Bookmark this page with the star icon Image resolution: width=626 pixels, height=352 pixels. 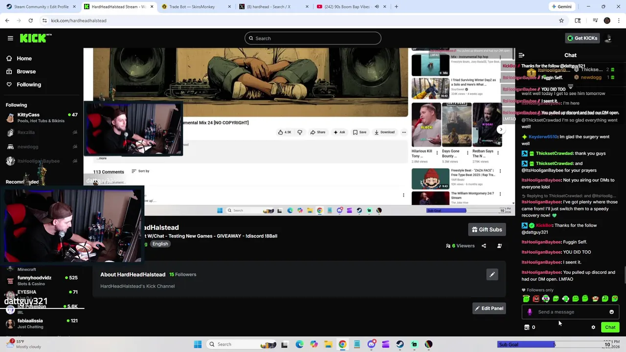tap(561, 21)
